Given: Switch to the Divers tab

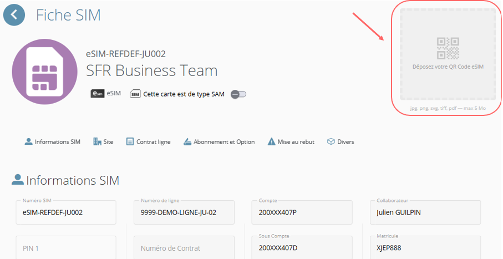Looking at the screenshot, I should coord(341,141).
